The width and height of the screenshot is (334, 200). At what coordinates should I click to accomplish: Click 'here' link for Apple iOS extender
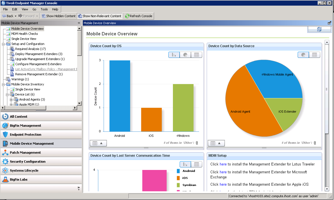(x=223, y=184)
